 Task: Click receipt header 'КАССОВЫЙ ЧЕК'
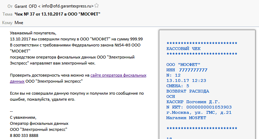183,49
